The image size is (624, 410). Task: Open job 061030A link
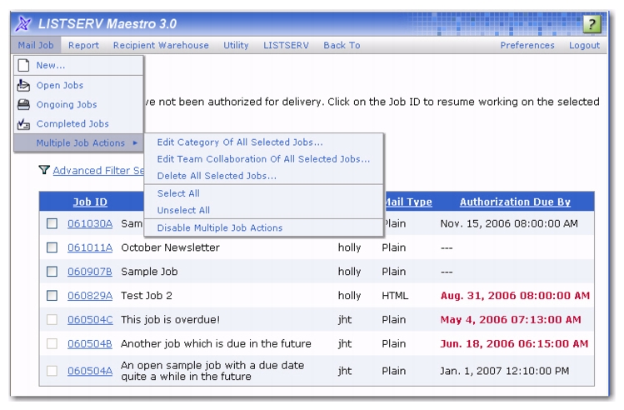[90, 223]
